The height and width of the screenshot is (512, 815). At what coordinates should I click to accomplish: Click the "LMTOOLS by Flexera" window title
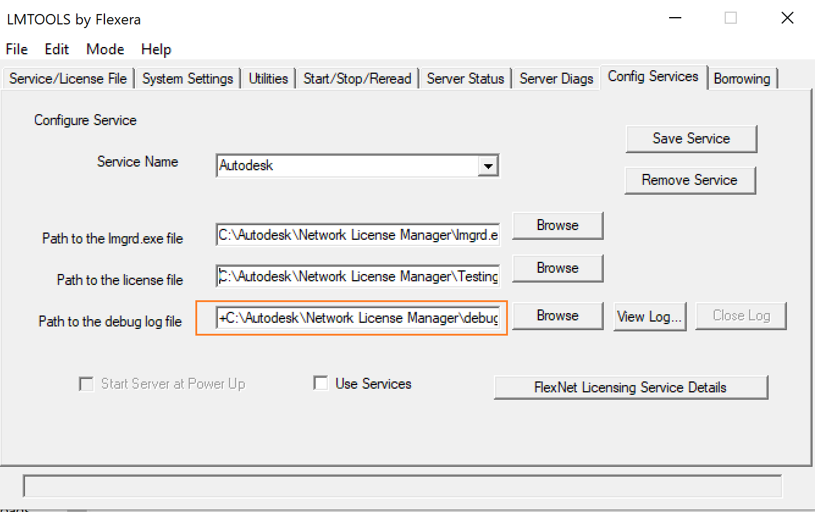[73, 20]
